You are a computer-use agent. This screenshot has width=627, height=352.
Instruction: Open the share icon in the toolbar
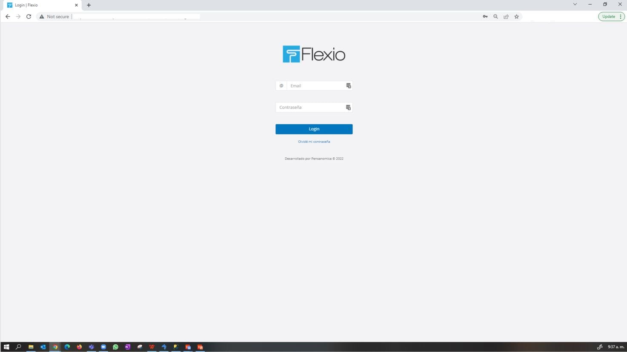(506, 16)
